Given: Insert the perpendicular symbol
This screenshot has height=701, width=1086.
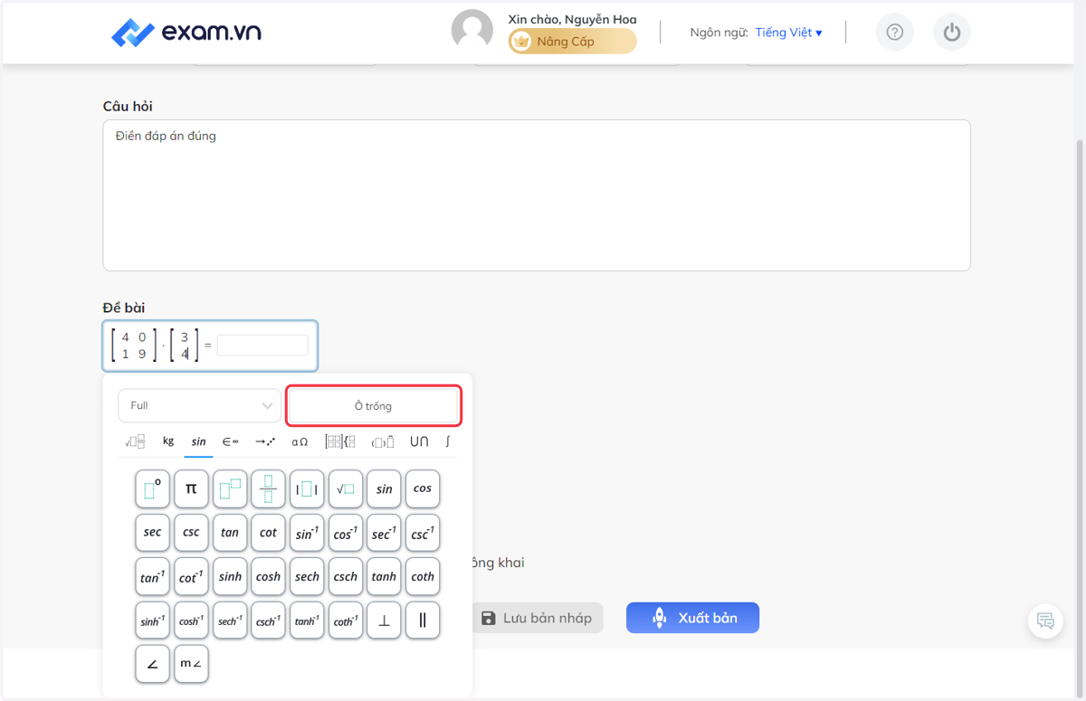Looking at the screenshot, I should [x=384, y=620].
